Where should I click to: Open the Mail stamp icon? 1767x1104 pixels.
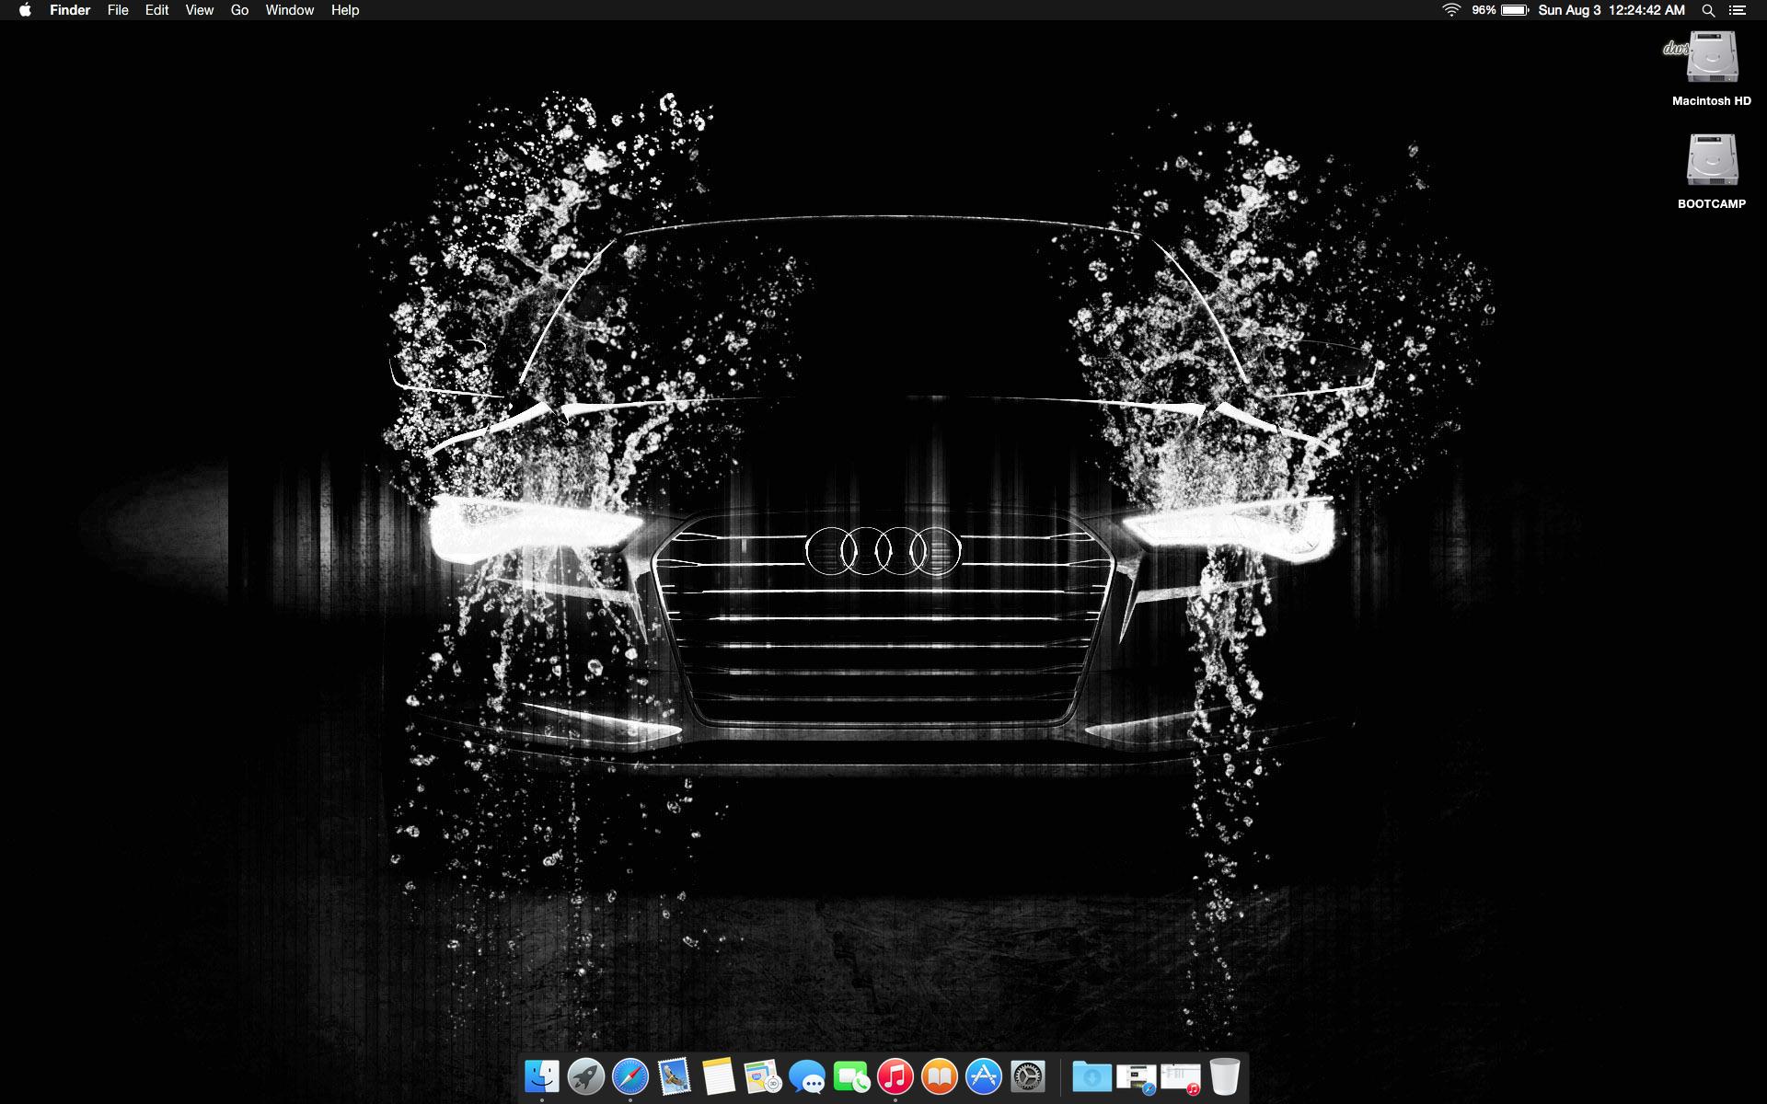pyautogui.click(x=675, y=1076)
